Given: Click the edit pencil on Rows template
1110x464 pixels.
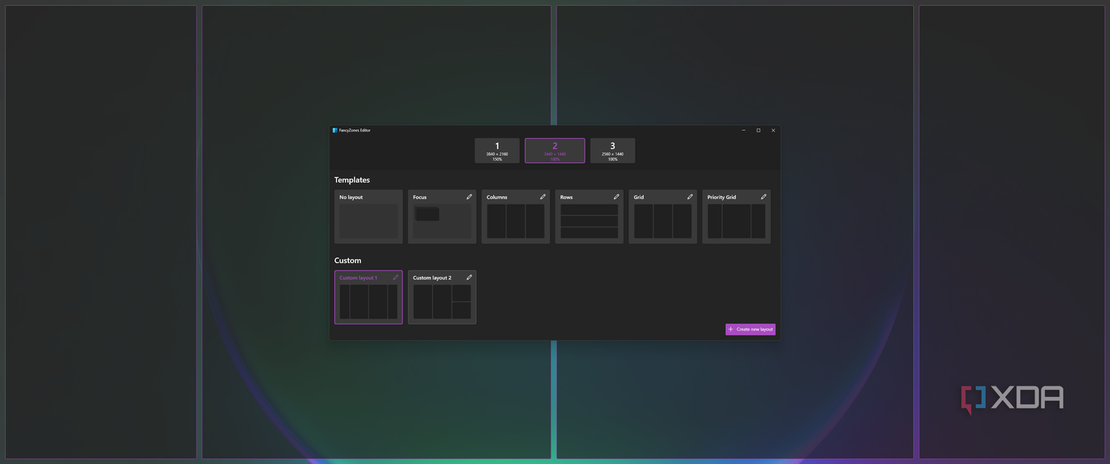Looking at the screenshot, I should point(616,197).
